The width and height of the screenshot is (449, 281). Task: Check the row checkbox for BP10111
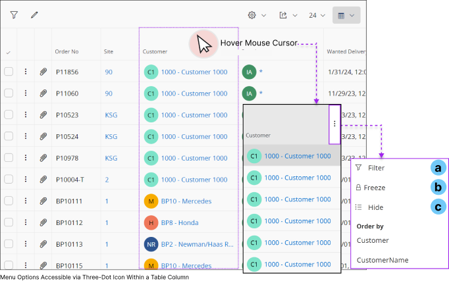9,201
